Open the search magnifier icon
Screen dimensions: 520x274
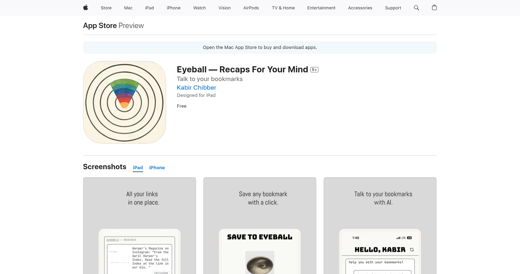416,8
